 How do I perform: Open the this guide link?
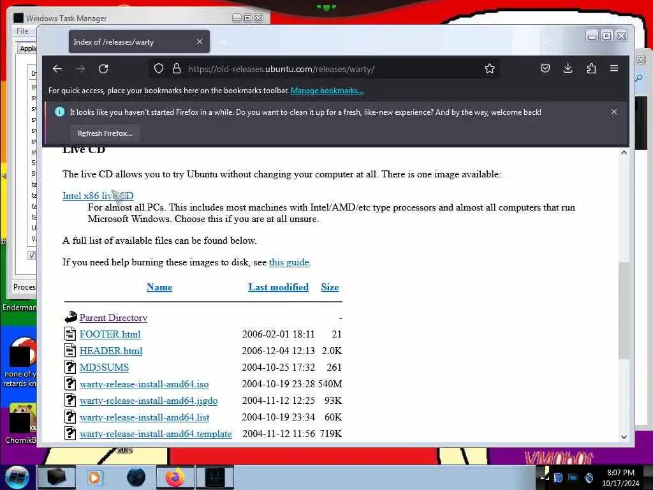click(x=289, y=262)
